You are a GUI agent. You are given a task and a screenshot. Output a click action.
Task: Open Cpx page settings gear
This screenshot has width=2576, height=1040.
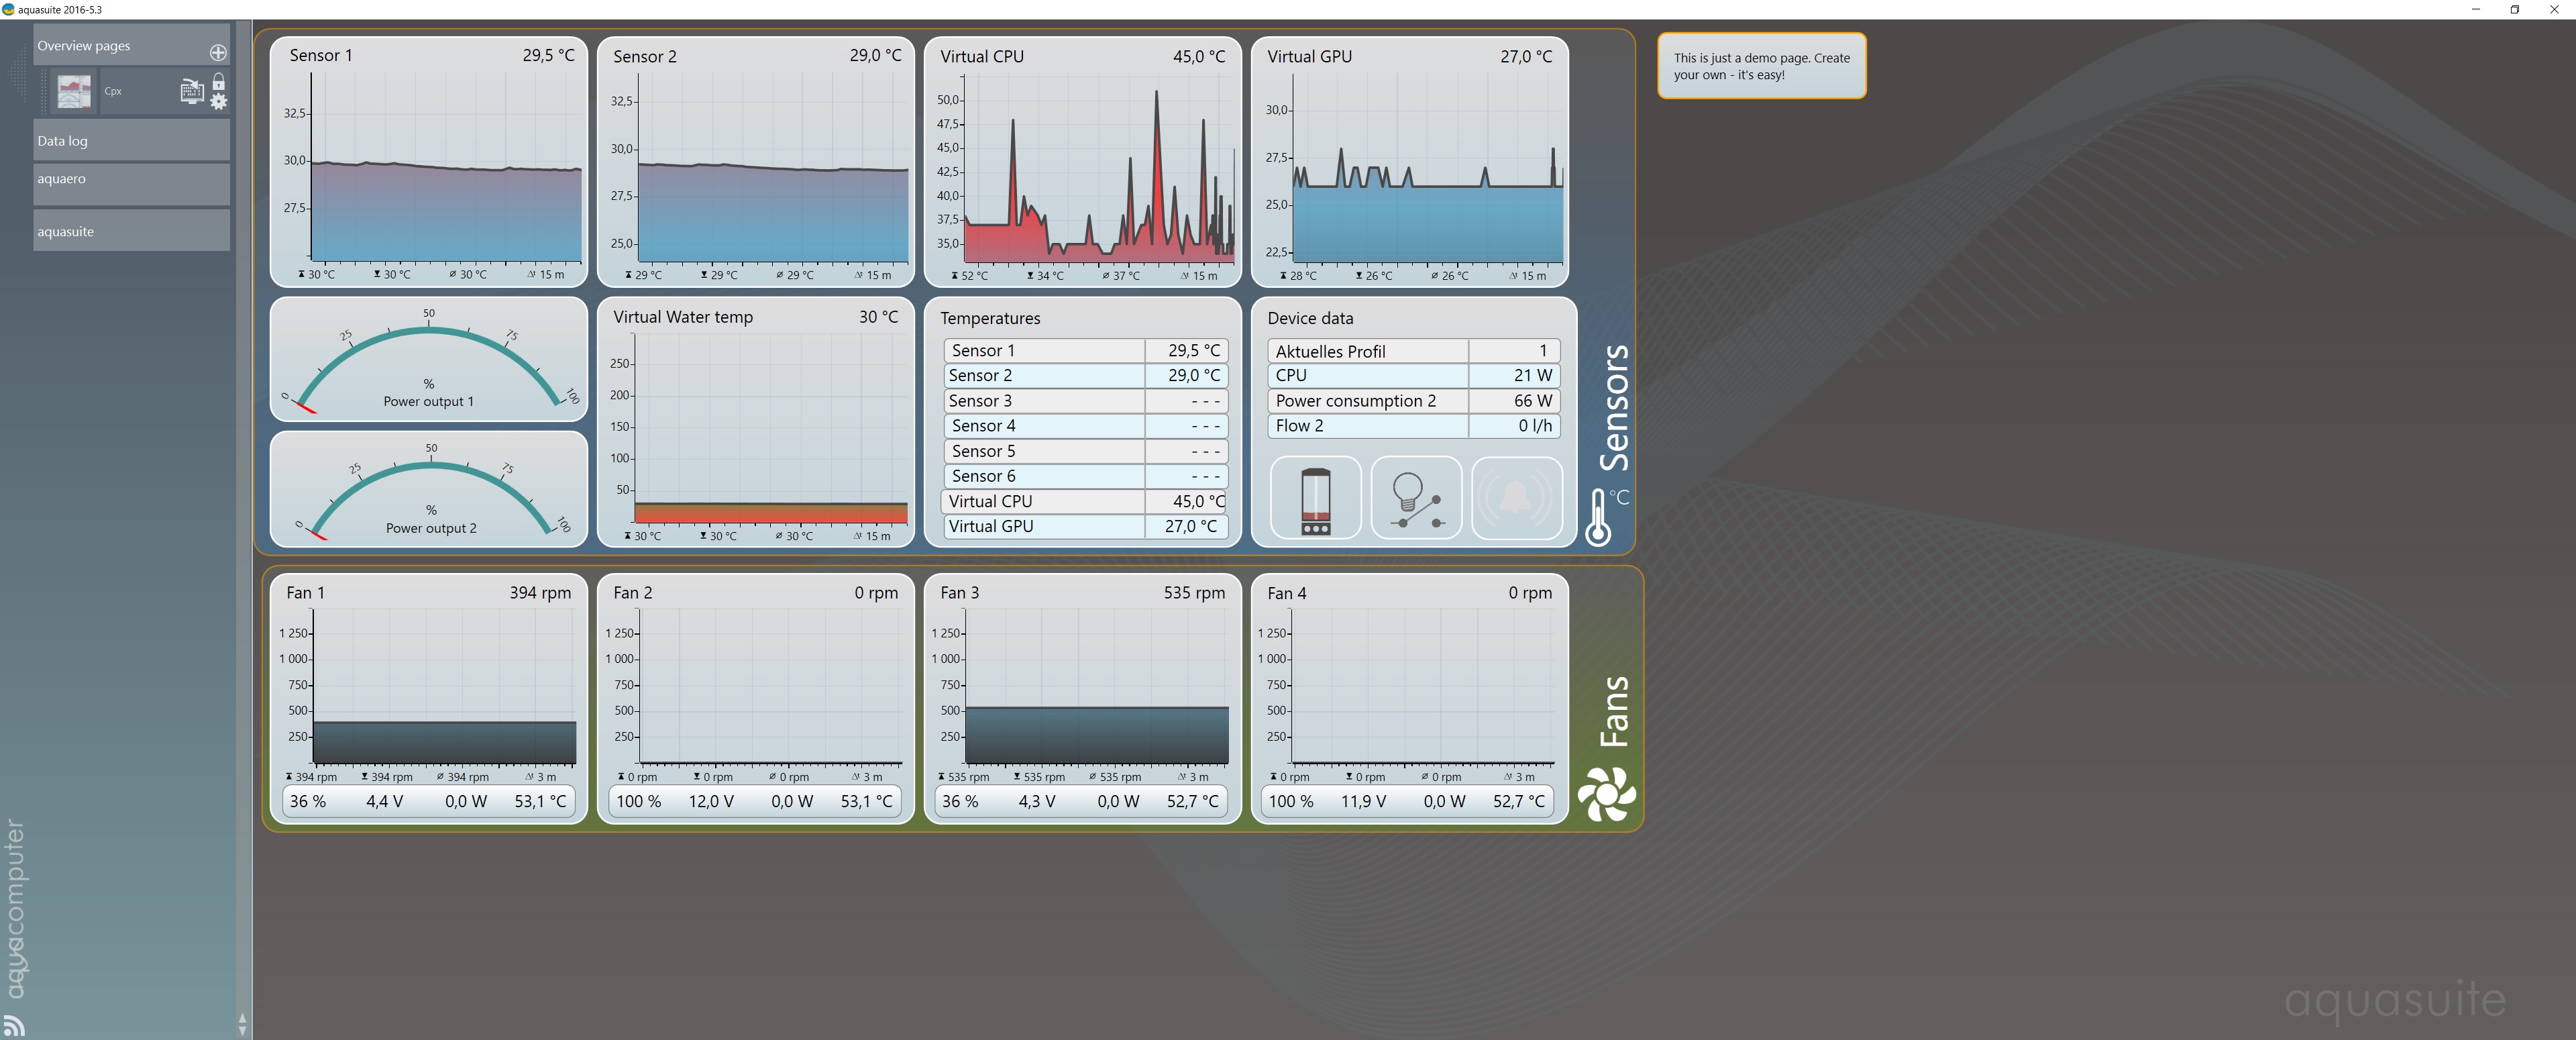[219, 101]
